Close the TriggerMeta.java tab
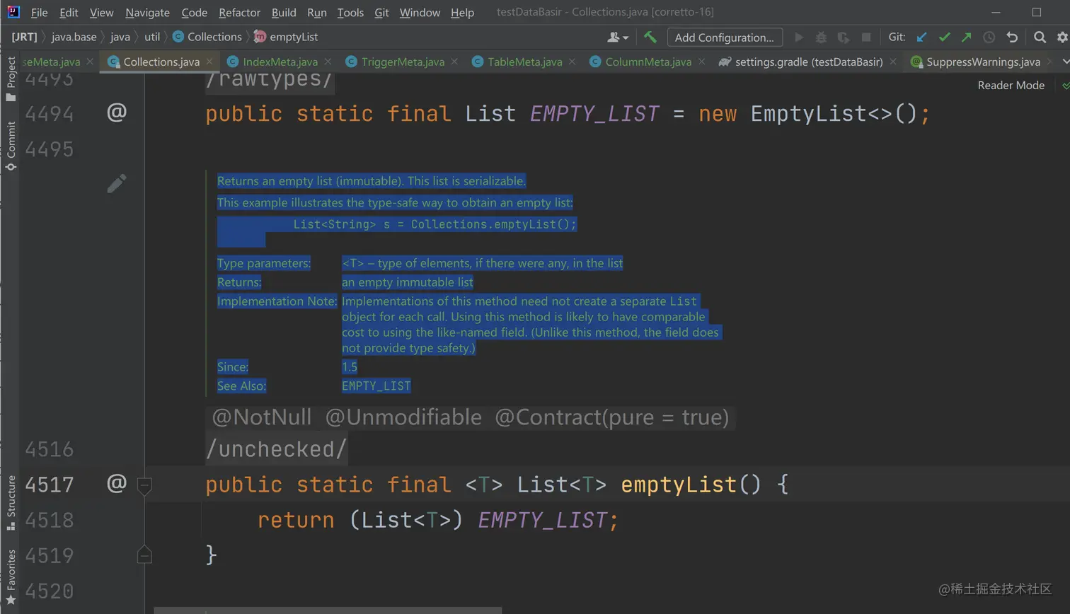Image resolution: width=1070 pixels, height=614 pixels. click(x=454, y=62)
